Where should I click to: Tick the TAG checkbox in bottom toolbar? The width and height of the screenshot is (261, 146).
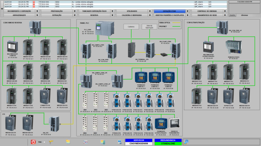(x=44, y=142)
